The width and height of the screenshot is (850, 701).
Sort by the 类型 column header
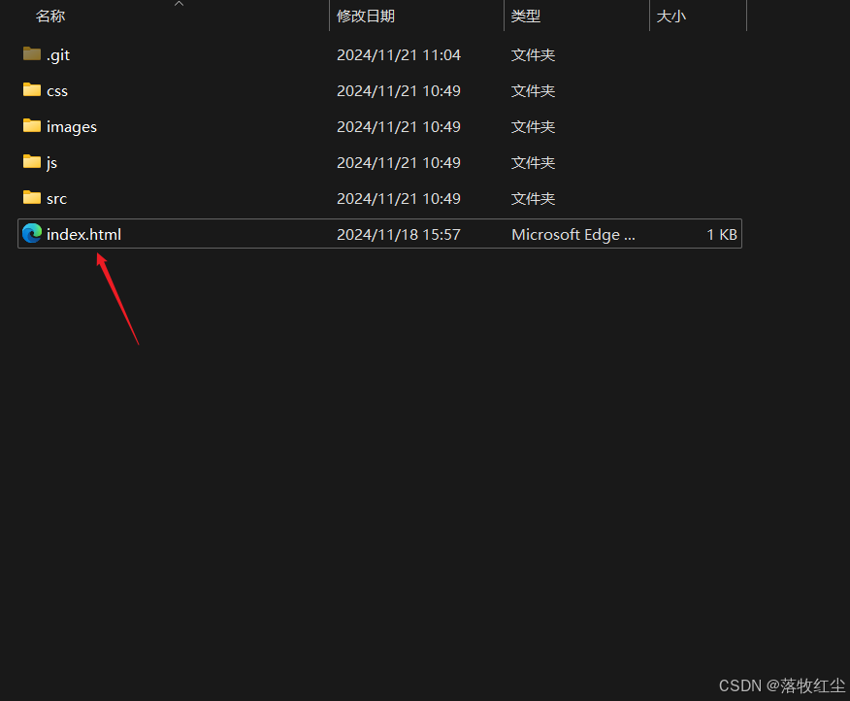pyautogui.click(x=526, y=17)
